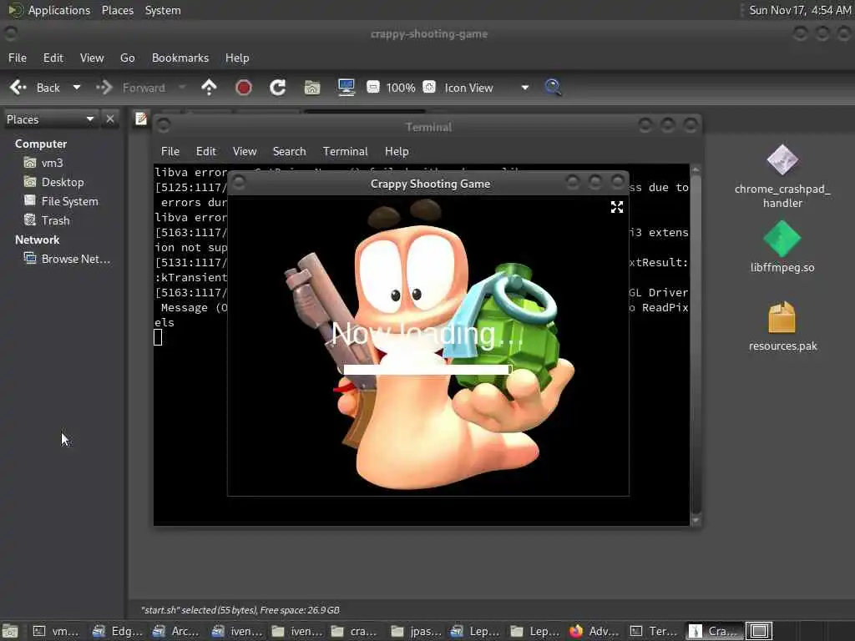Open the Bookmarks menu
This screenshot has height=641, width=855.
point(180,58)
